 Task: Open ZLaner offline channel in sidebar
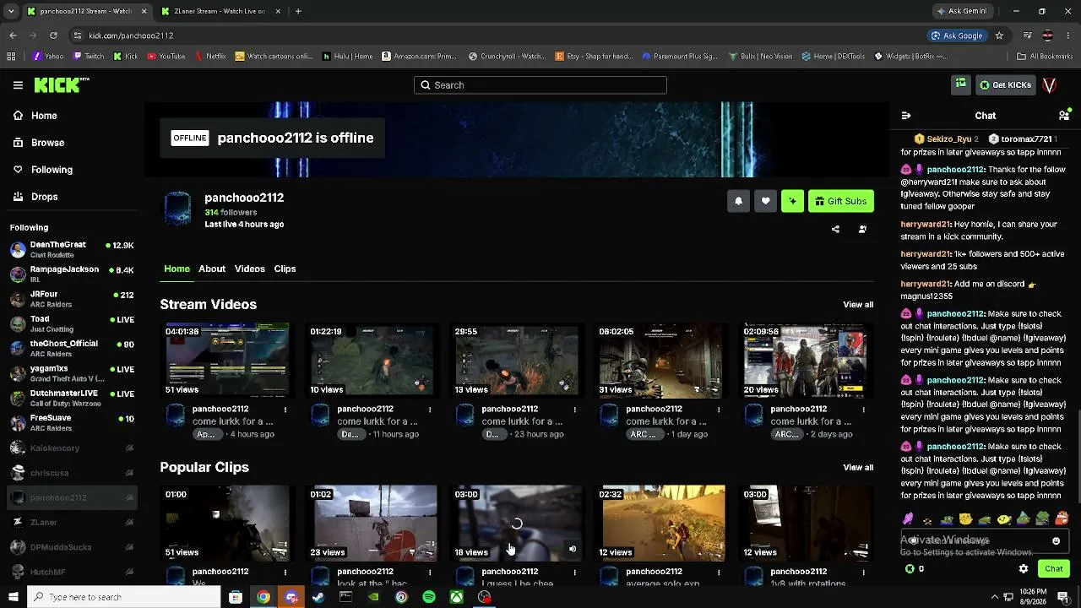click(x=72, y=523)
